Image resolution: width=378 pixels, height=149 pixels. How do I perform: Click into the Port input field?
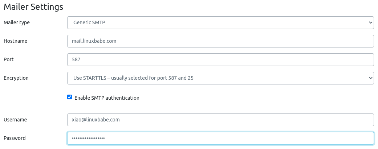coord(220,59)
